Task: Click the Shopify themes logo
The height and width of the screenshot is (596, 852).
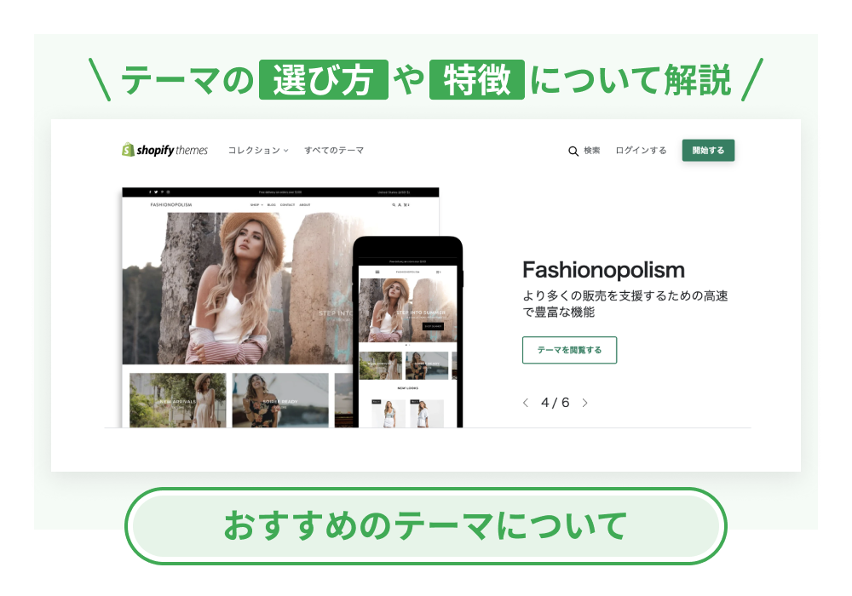Action: point(164,150)
